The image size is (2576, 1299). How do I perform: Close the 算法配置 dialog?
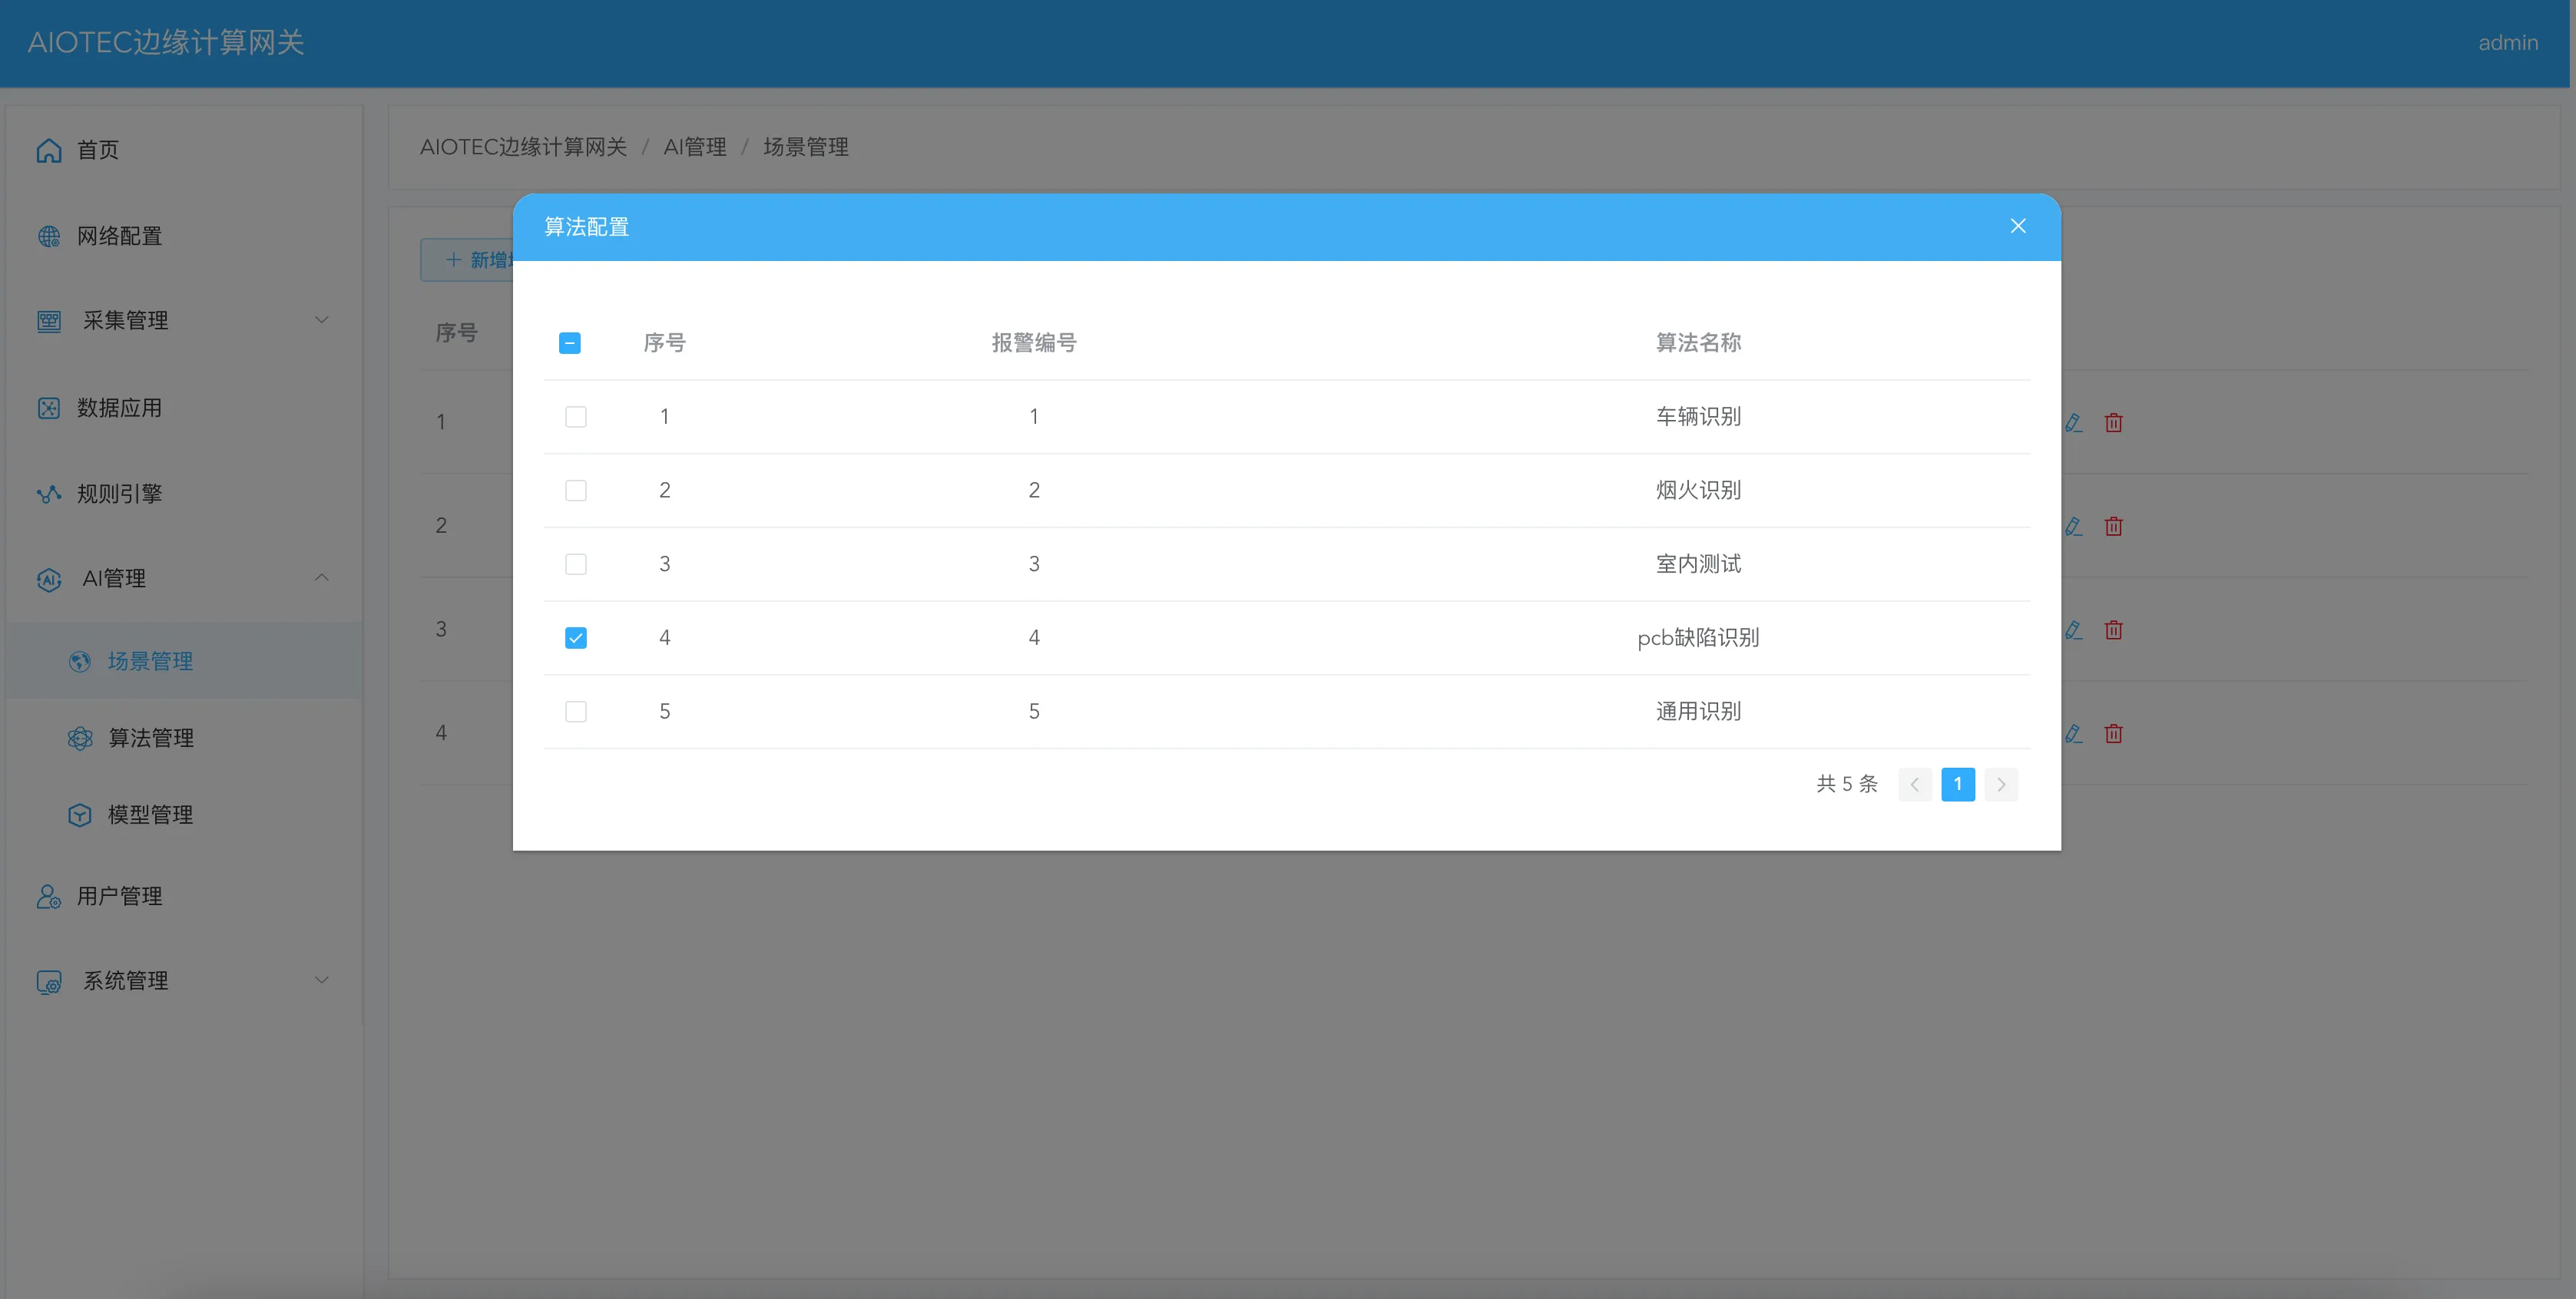click(2018, 226)
